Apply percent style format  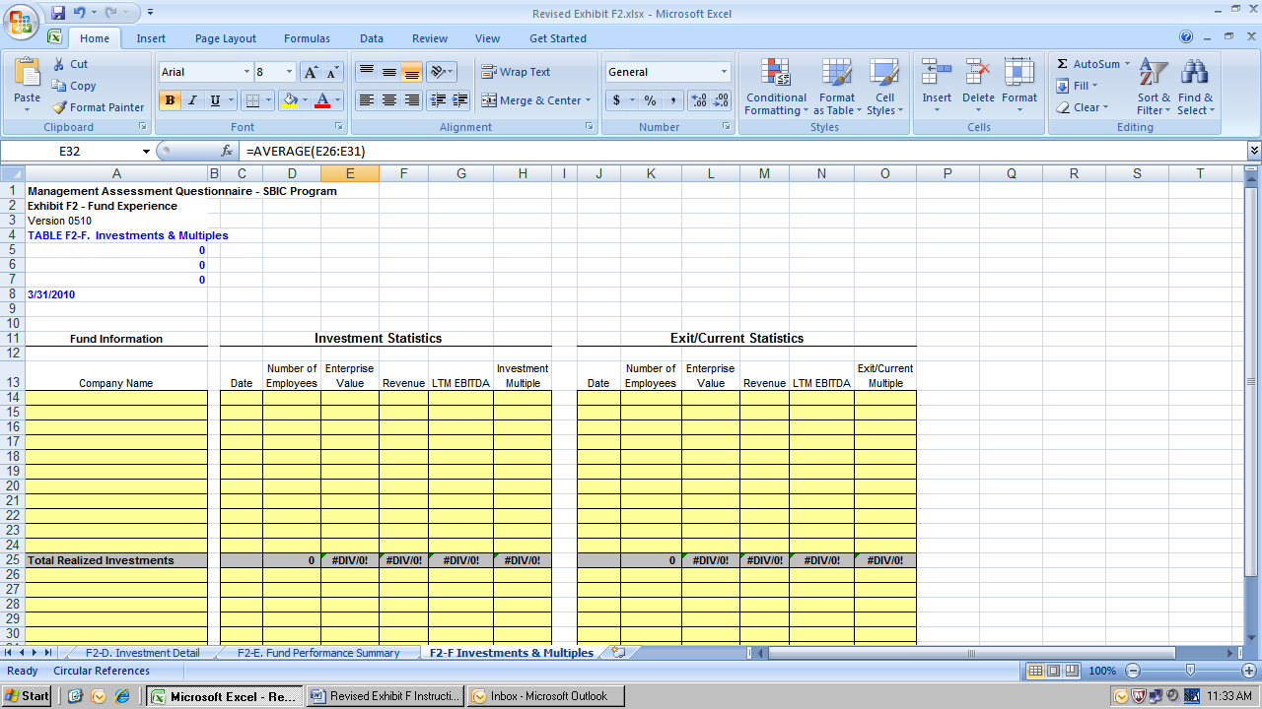(650, 100)
